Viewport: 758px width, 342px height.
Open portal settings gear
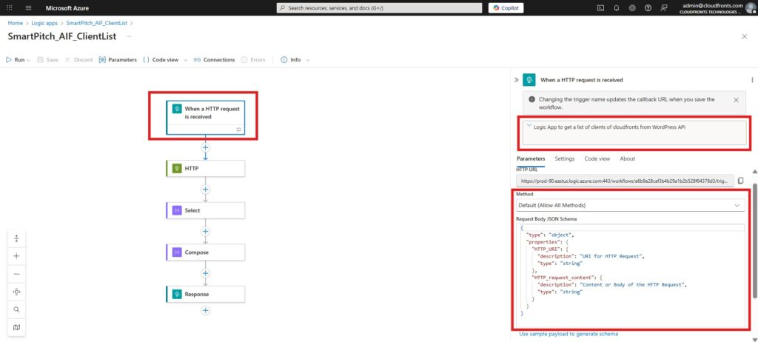tap(632, 8)
